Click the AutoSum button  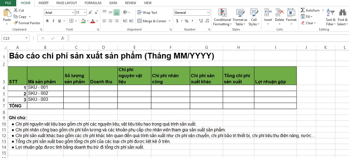[x=310, y=10]
